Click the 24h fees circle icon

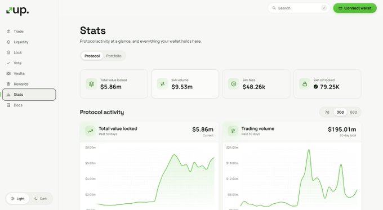pyautogui.click(x=234, y=84)
